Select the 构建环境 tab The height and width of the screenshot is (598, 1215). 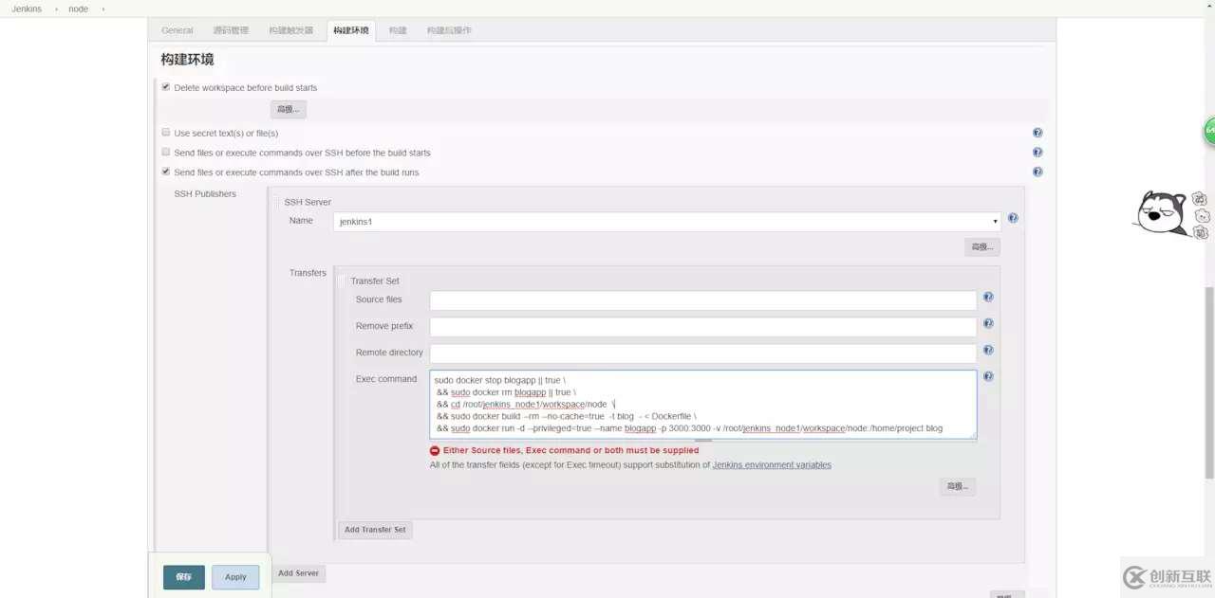351,30
